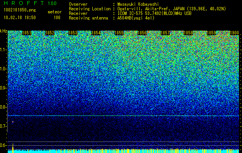Click observer name Masayuki Kobayashi
The image size is (242, 153).
pyautogui.click(x=138, y=4)
